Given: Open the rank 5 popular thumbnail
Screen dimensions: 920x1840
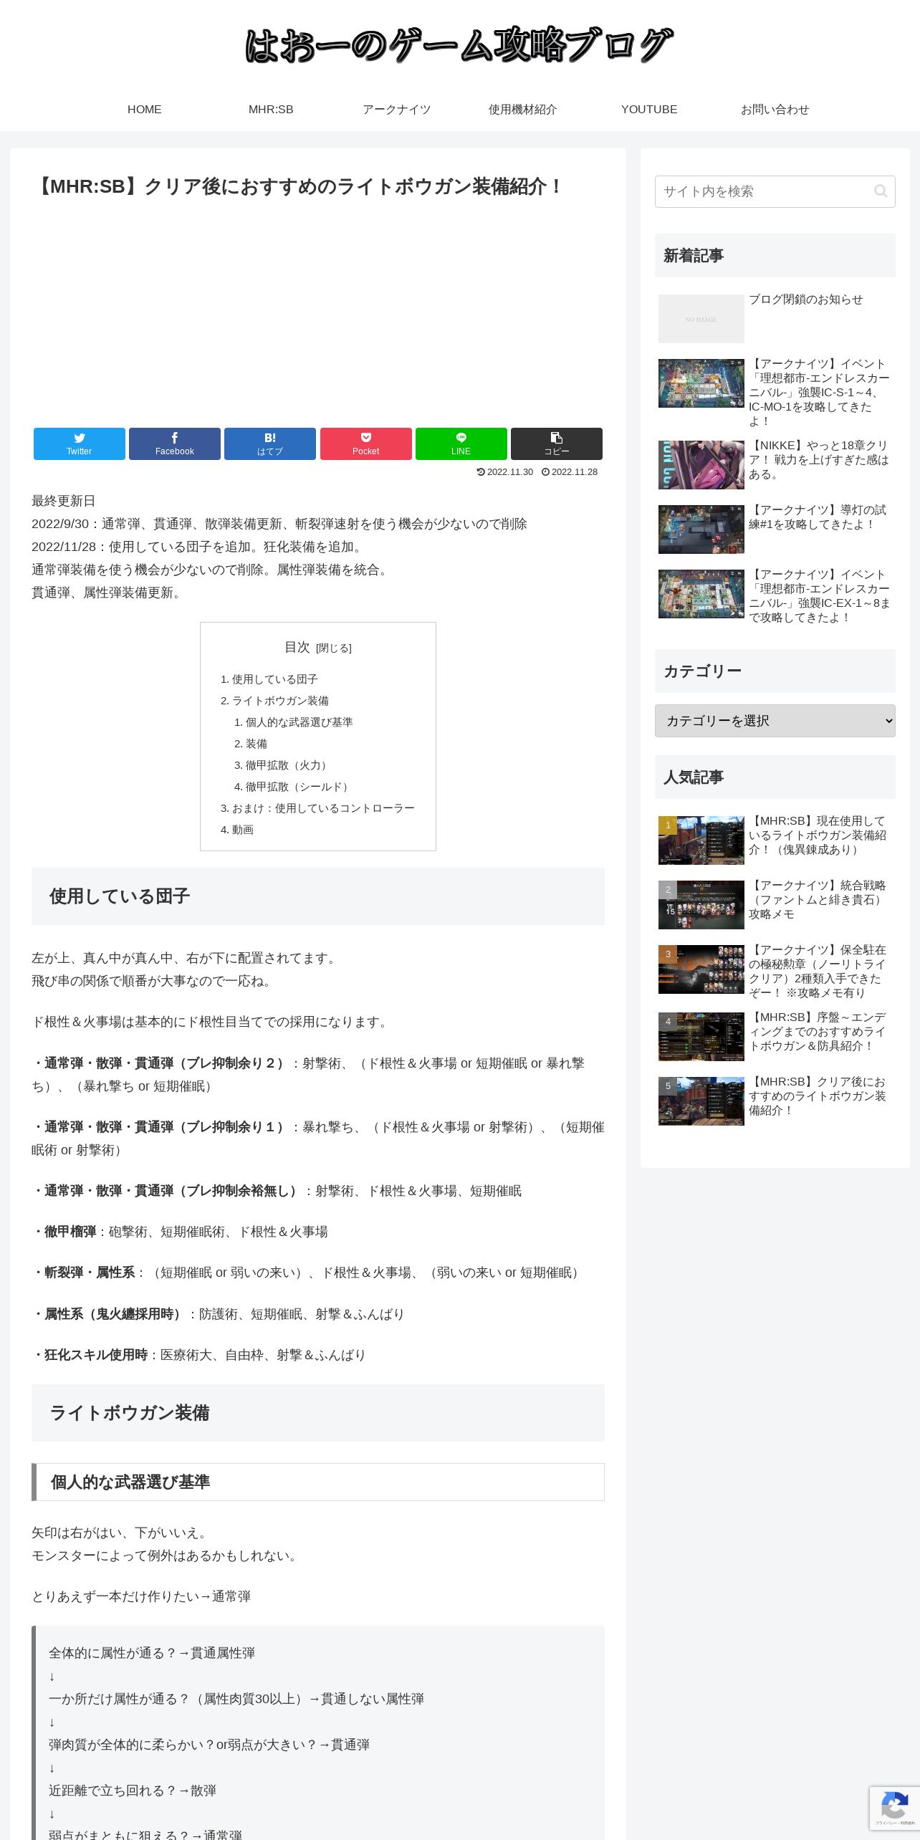Looking at the screenshot, I should (701, 1101).
